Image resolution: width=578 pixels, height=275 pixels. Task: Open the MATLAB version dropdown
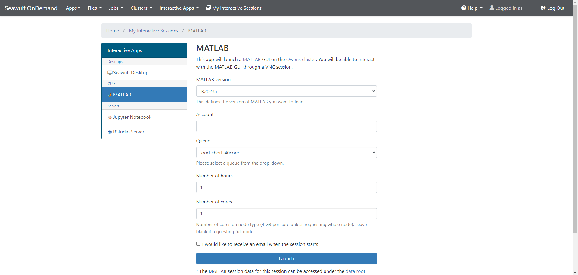[286, 91]
